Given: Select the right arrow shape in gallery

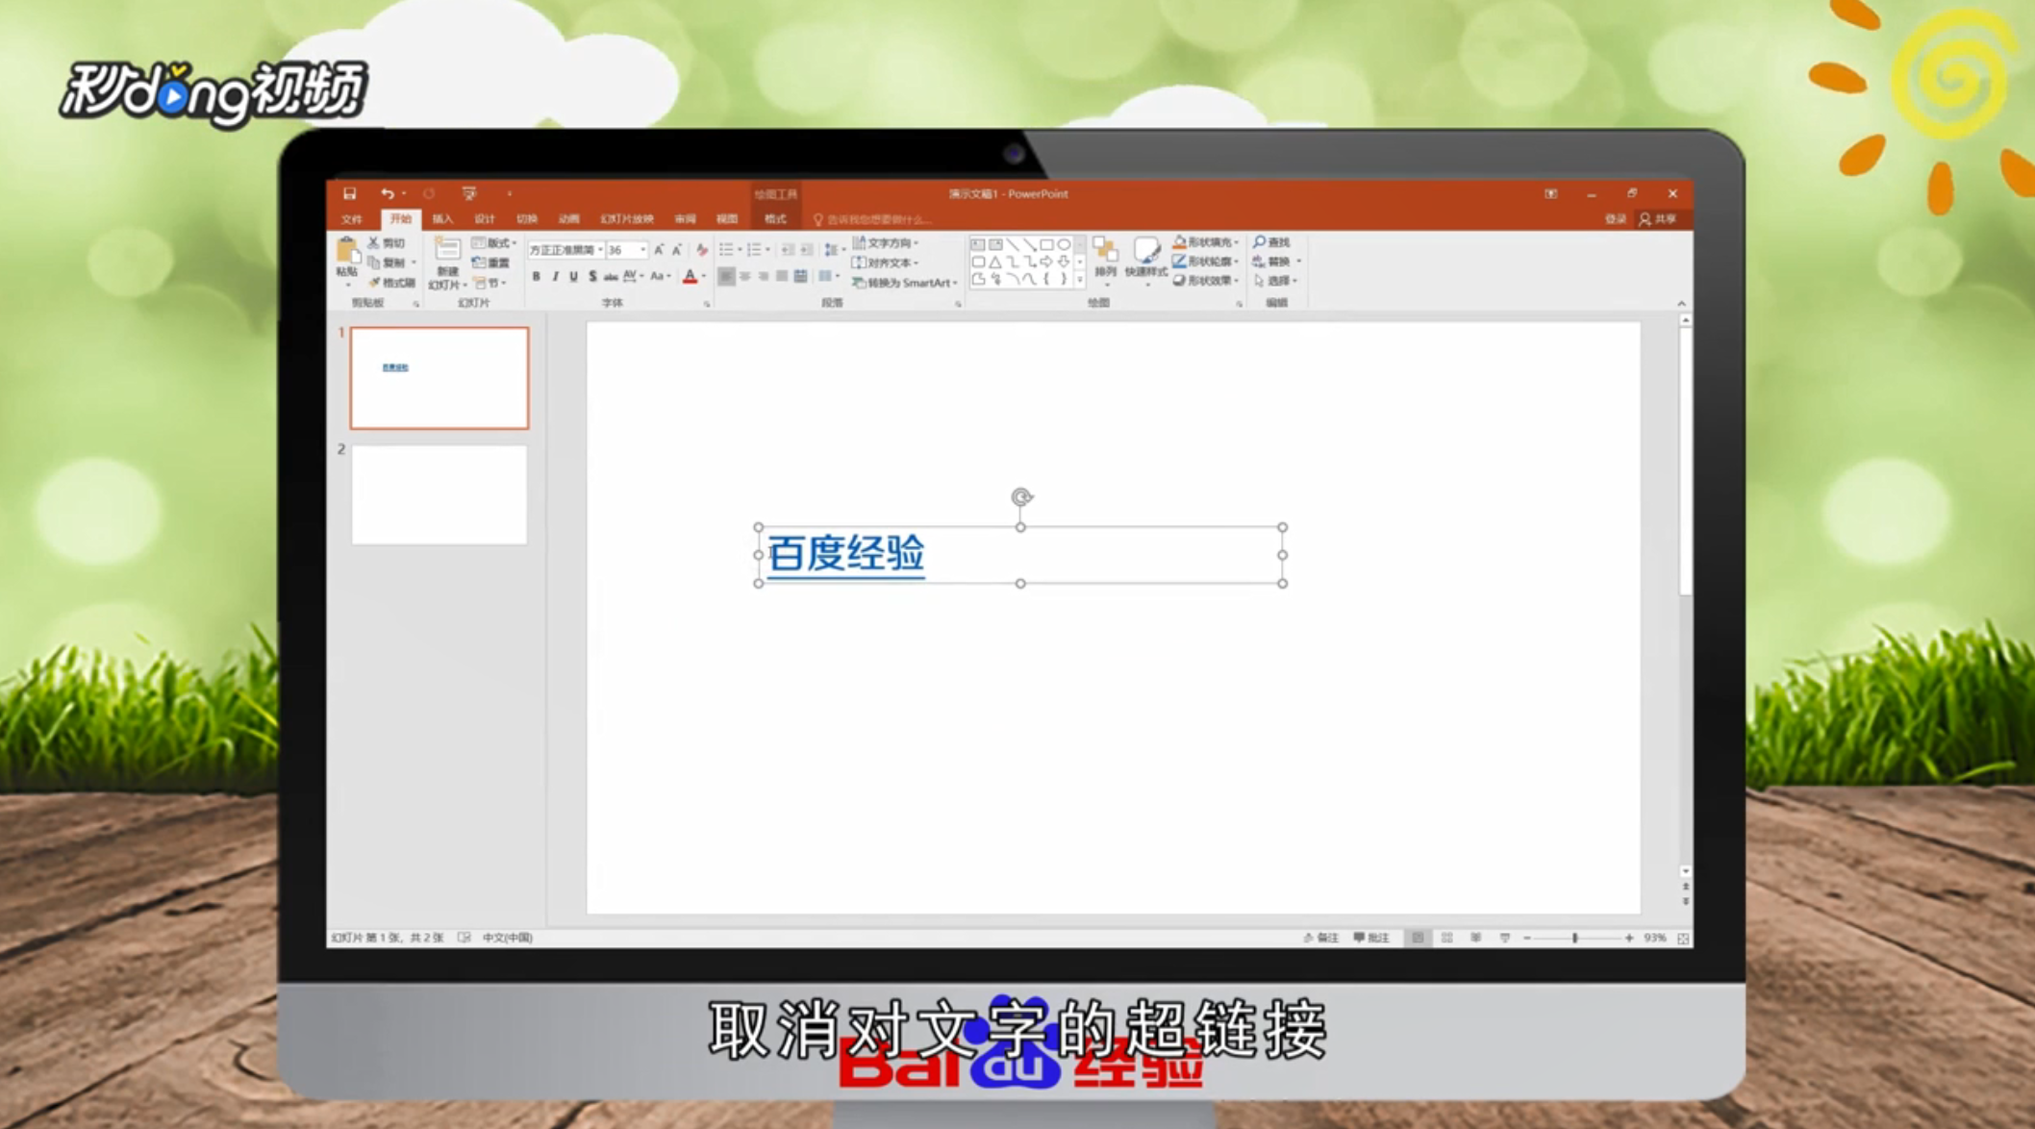Looking at the screenshot, I should [1046, 262].
